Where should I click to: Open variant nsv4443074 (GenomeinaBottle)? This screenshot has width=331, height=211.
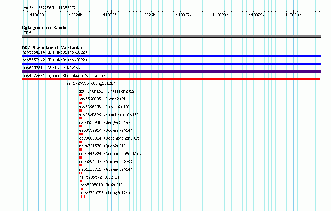[x=110, y=154]
